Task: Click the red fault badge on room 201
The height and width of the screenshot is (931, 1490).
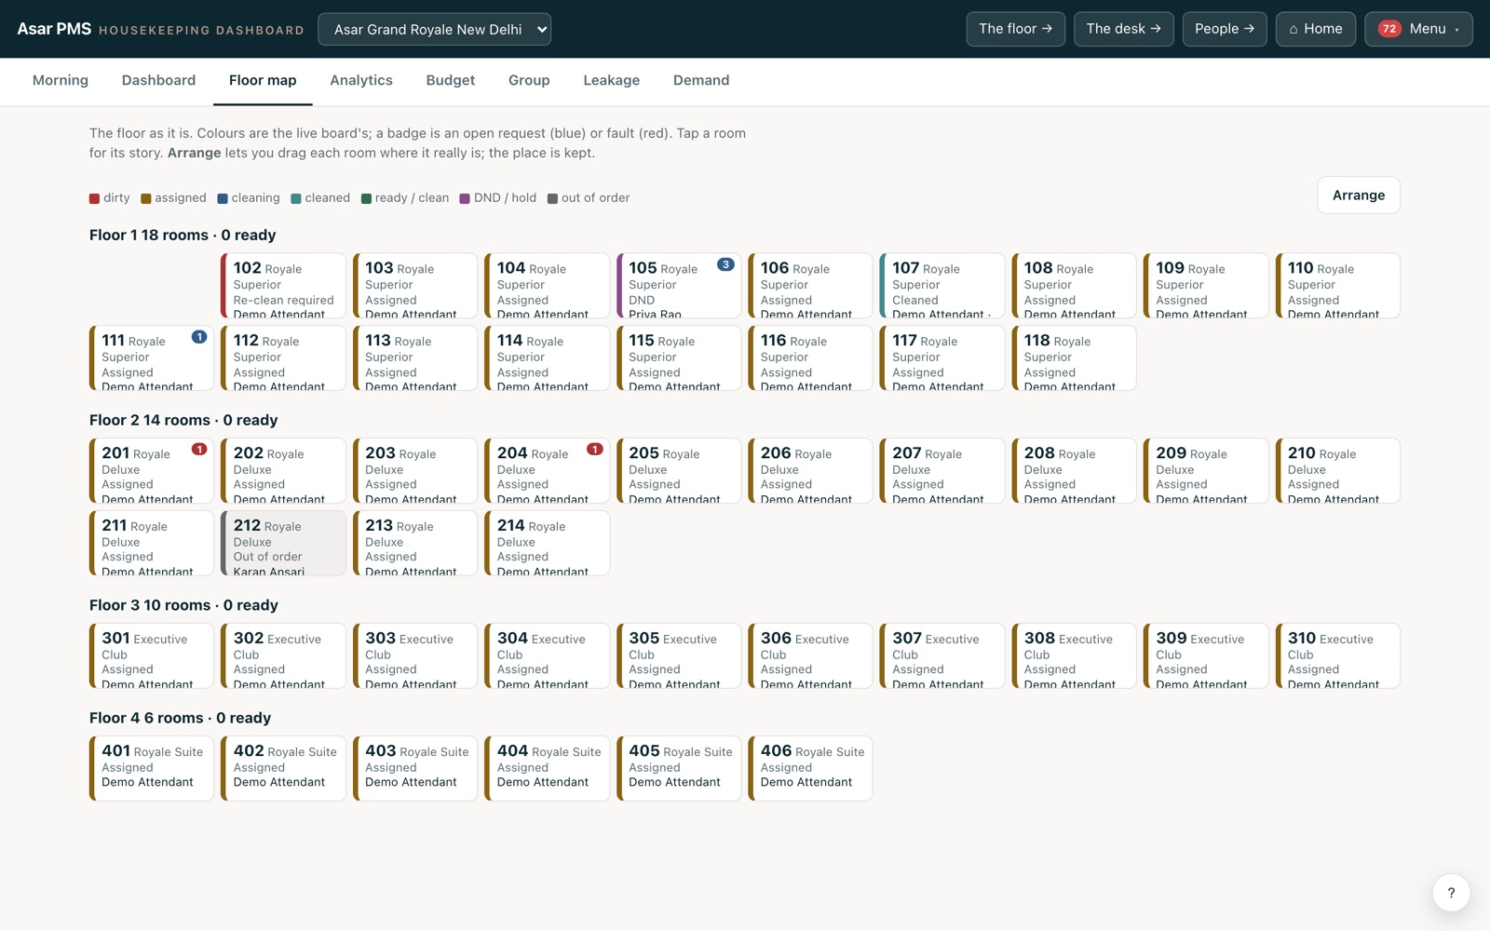Action: coord(199,449)
